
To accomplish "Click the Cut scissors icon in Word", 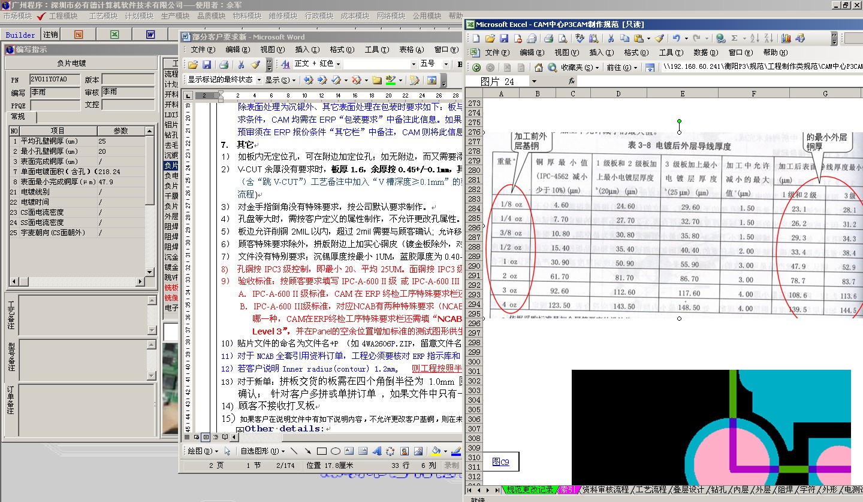I will pos(241,65).
